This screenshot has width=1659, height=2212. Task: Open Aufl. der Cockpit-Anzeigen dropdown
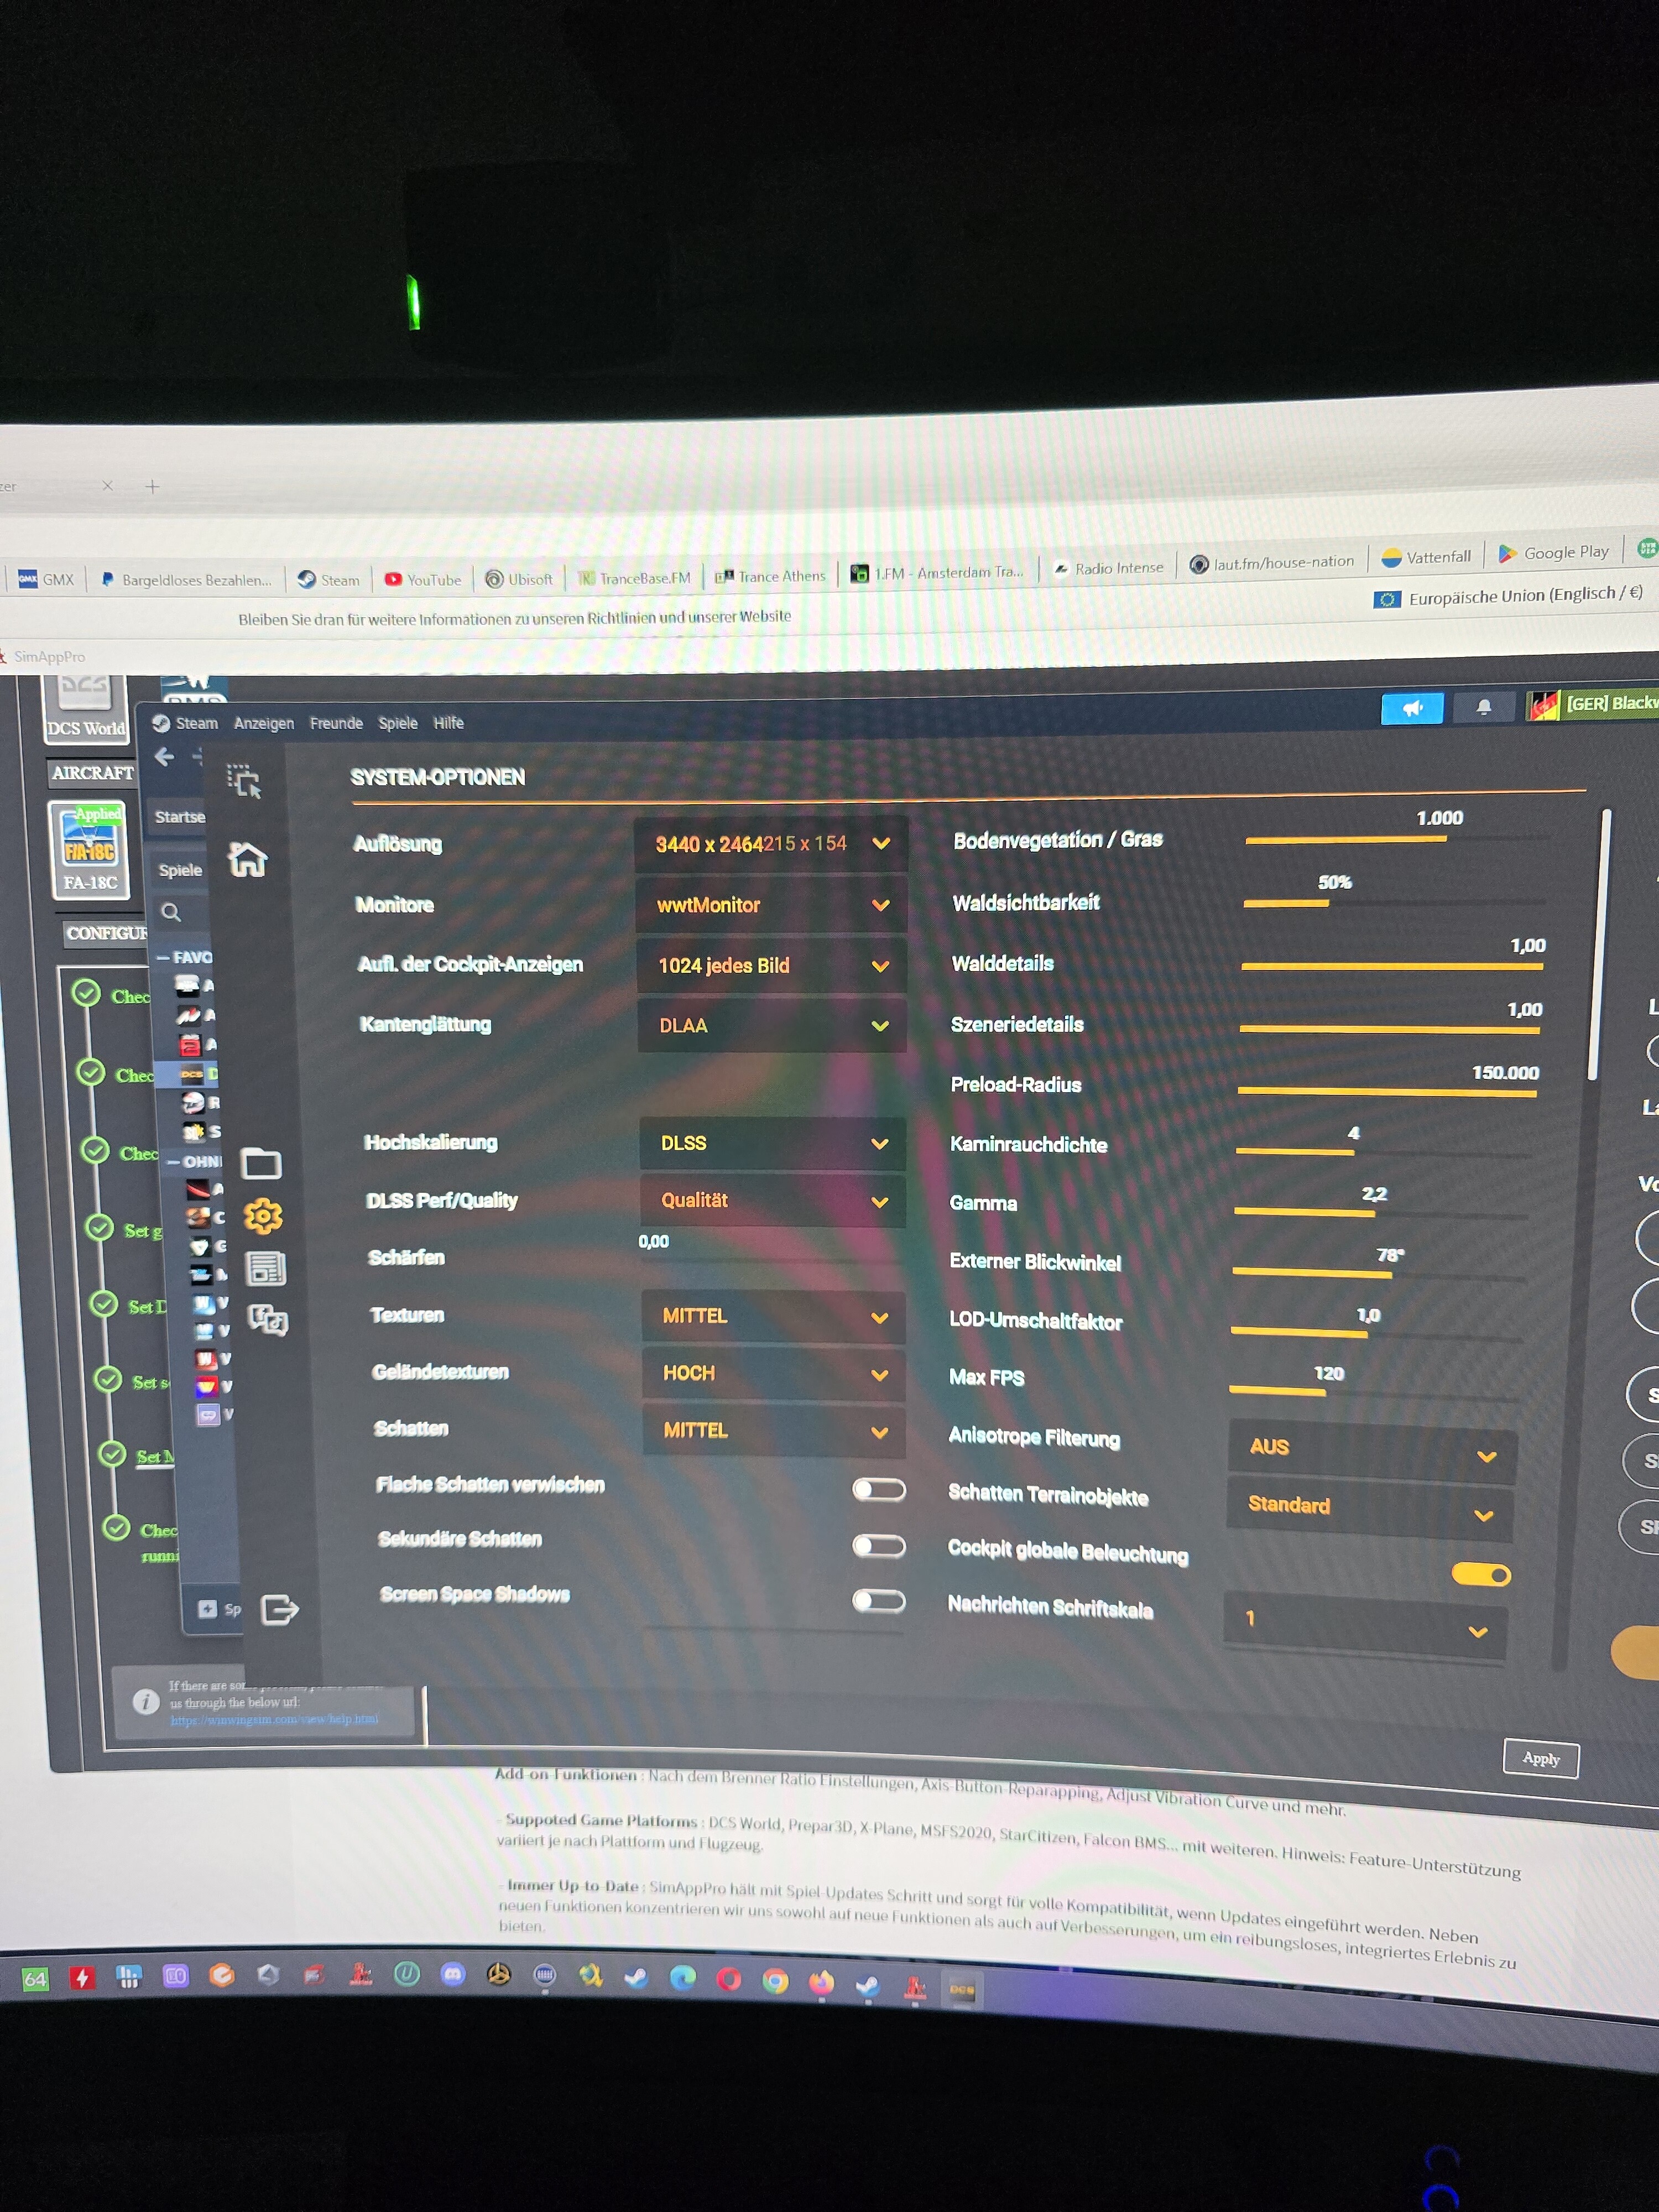pos(772,965)
